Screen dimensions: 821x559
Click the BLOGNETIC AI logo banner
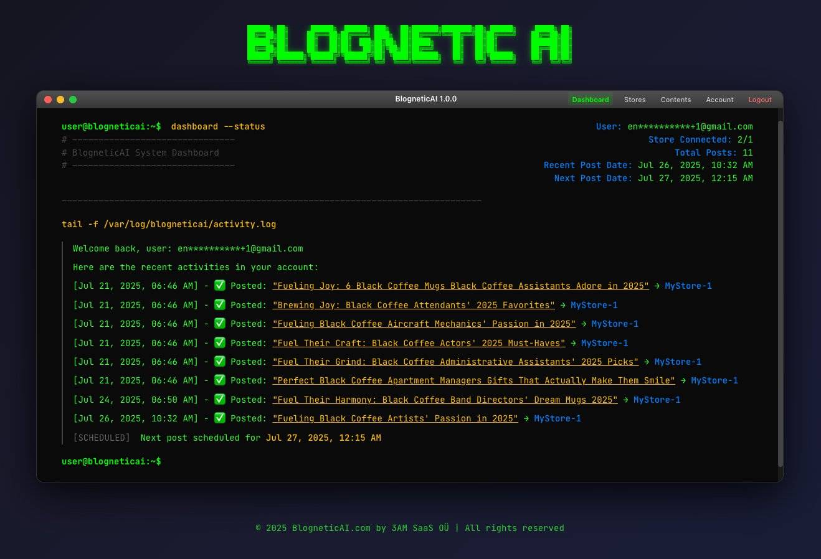pyautogui.click(x=410, y=44)
